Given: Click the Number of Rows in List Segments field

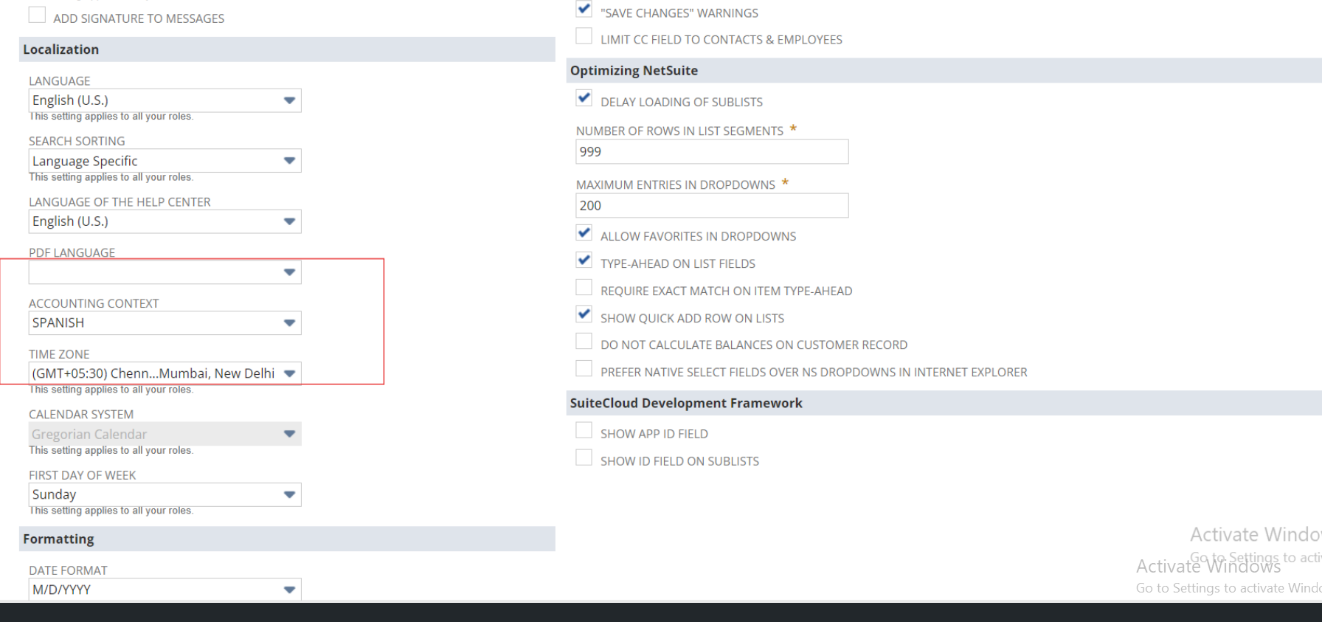Looking at the screenshot, I should [711, 152].
